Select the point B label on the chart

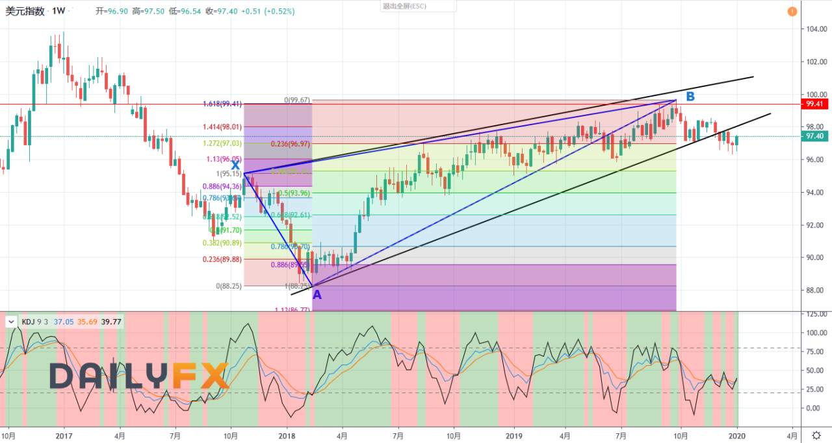(x=690, y=97)
